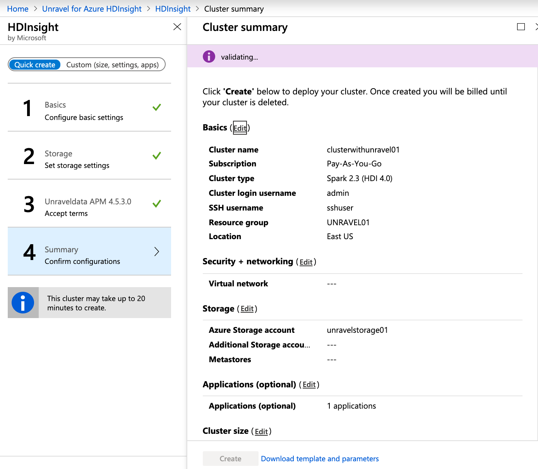Click the UNRAVEL01 resource group value
Viewport: 538px width, 469px height.
point(348,223)
